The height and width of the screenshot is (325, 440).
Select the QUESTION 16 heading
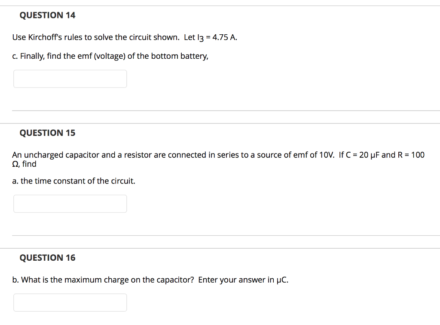[47, 258]
